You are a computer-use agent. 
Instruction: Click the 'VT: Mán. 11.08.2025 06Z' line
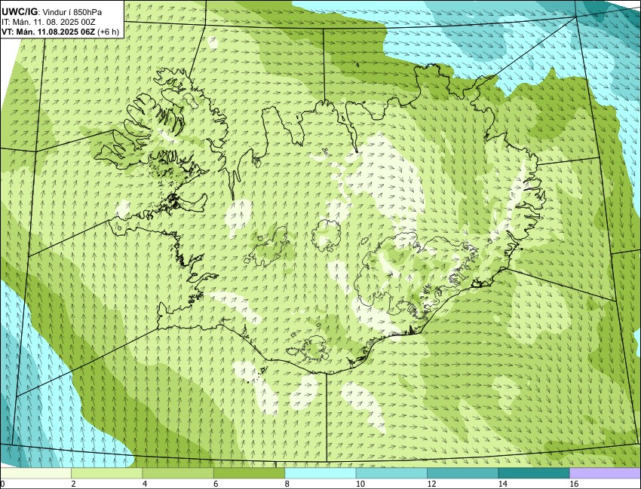pos(49,32)
